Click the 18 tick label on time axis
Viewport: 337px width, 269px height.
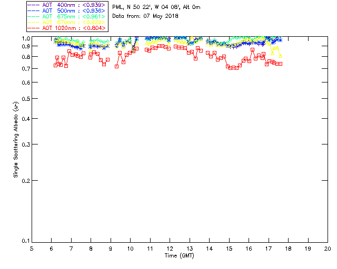pyautogui.click(x=288, y=249)
